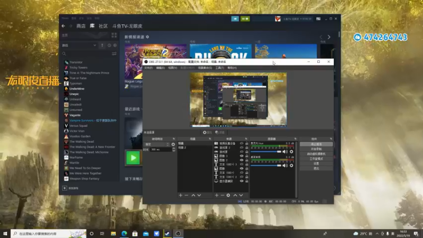Pop out the OBS audio mixer dock
Image resolution: width=423 pixels, height=238 pixels.
(296, 139)
